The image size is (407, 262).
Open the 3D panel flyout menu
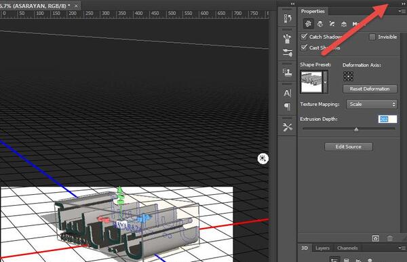[402, 248]
